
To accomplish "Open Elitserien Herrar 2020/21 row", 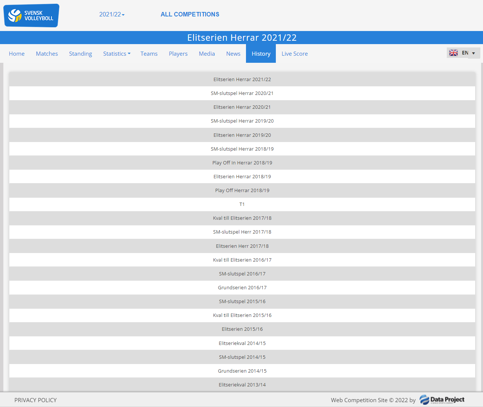I will 242,107.
